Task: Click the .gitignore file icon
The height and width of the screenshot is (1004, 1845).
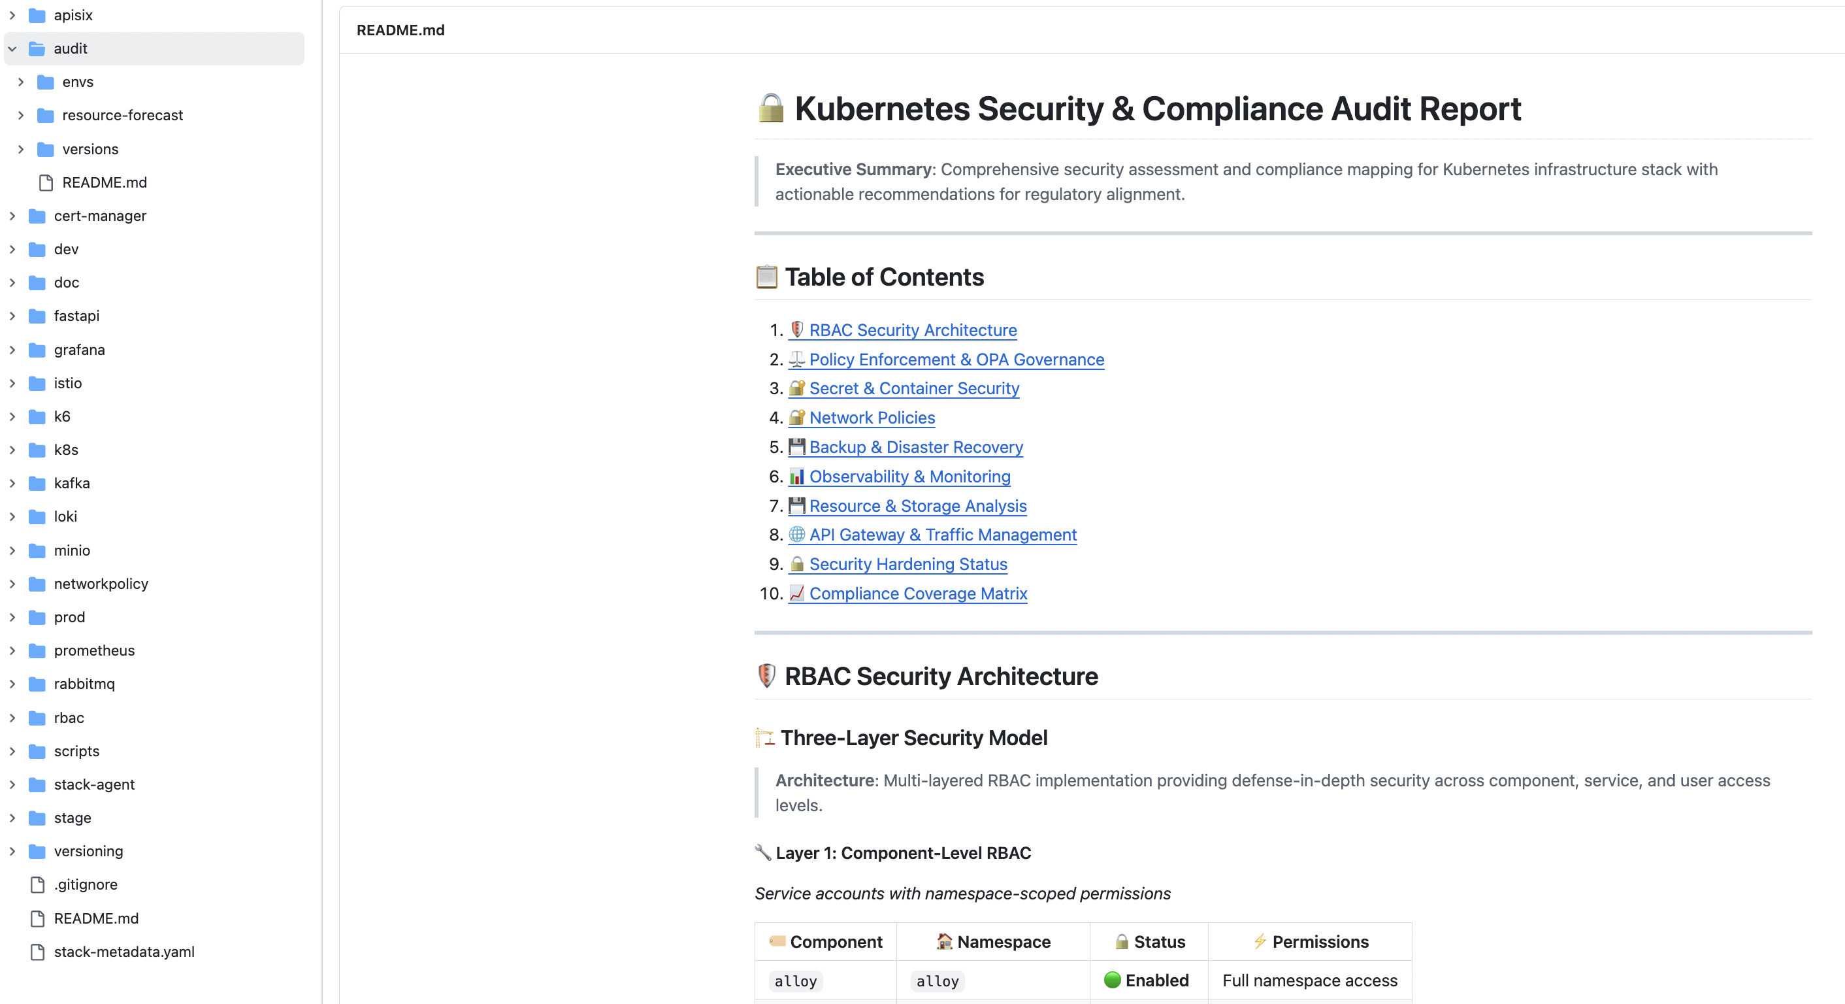Action: click(x=37, y=884)
